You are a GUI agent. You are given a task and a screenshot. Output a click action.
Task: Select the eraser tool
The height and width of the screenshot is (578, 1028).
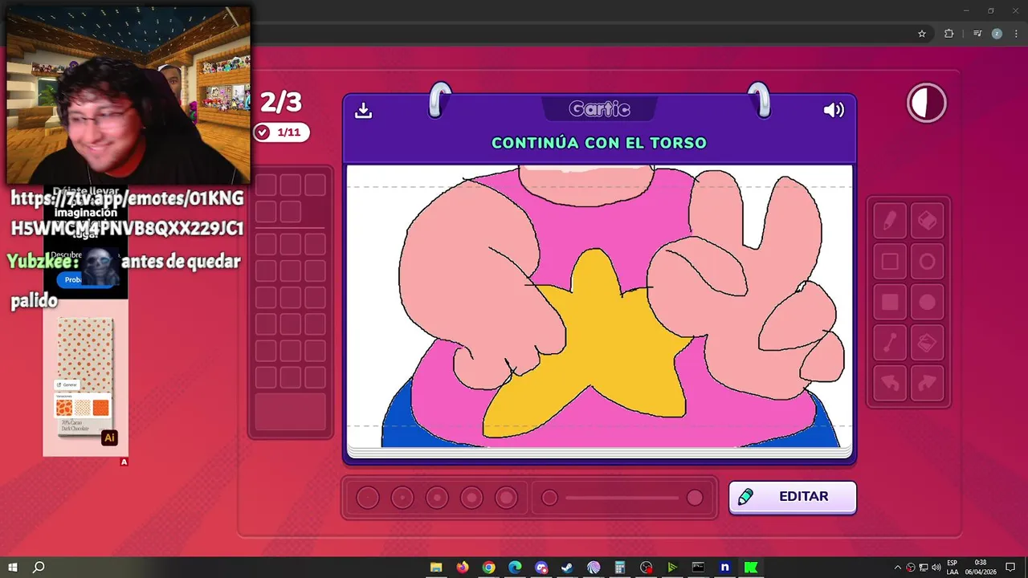click(x=927, y=221)
